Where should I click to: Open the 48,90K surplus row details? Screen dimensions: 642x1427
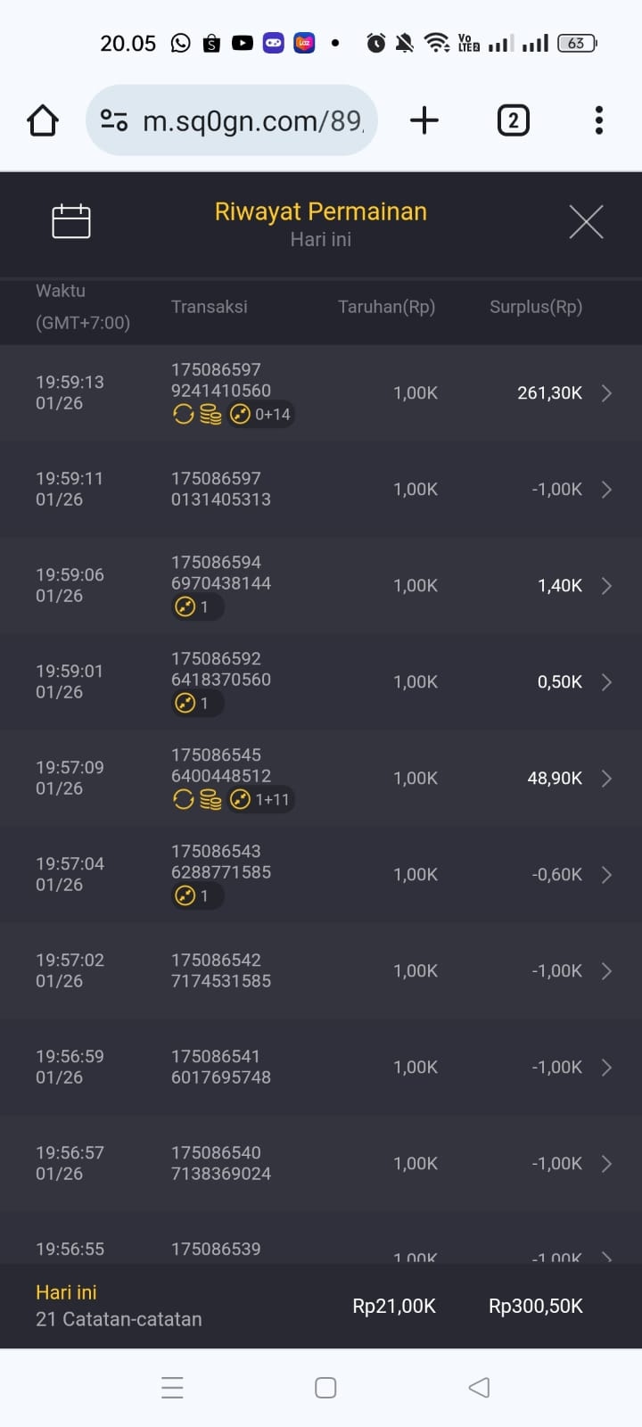tap(606, 779)
